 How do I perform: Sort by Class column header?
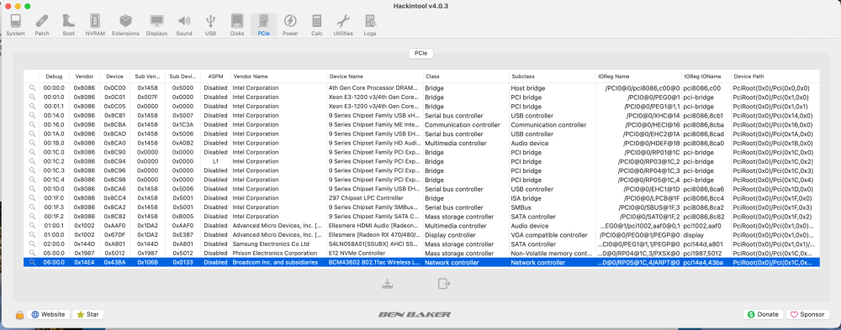pos(466,76)
